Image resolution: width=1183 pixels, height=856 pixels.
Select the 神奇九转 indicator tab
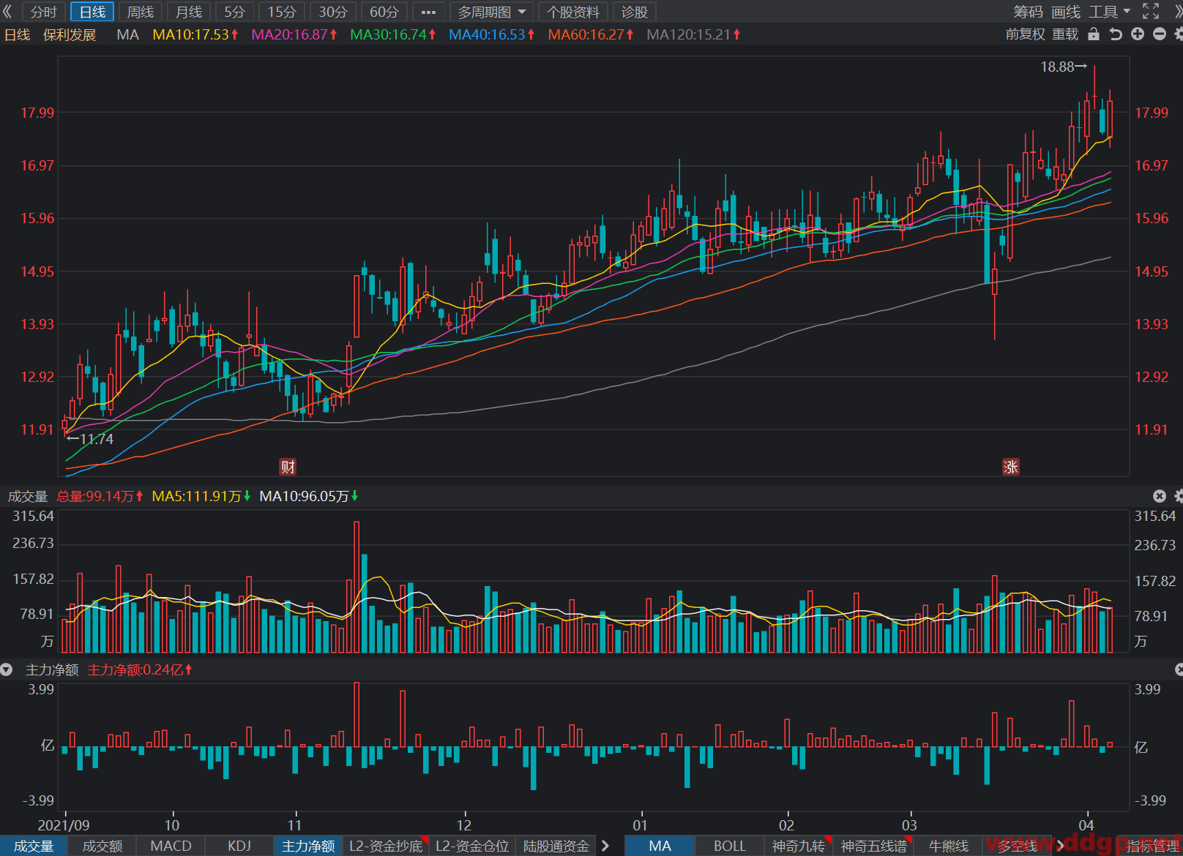click(799, 846)
